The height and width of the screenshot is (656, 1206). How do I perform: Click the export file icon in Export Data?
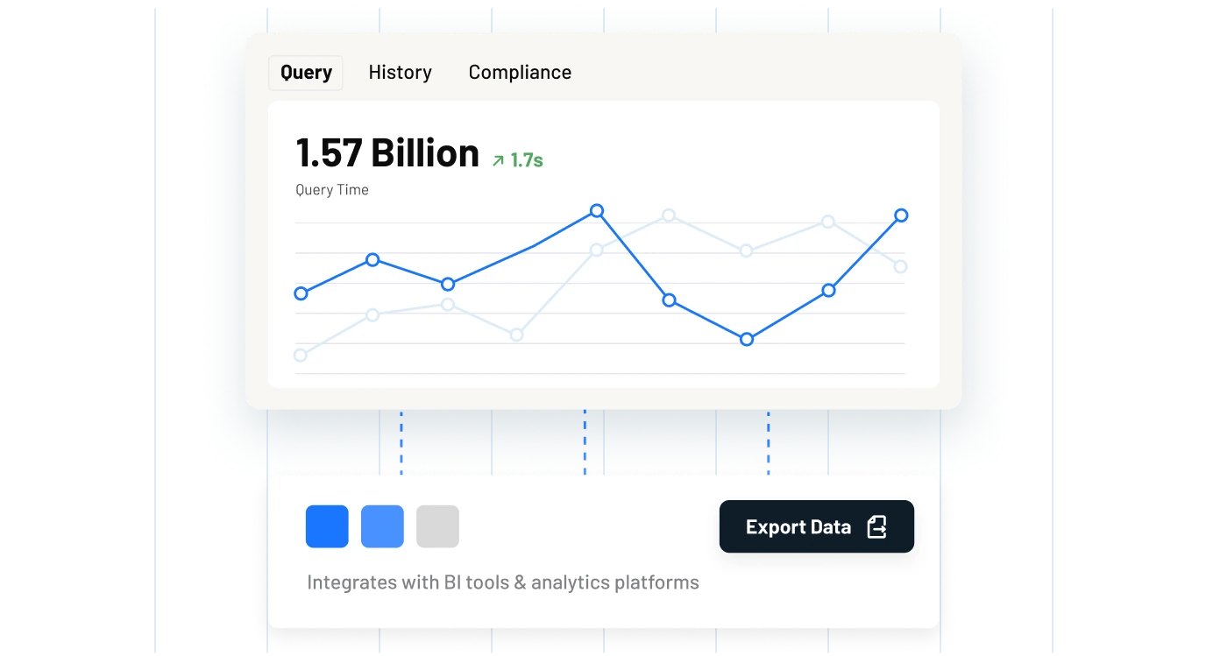pyautogui.click(x=876, y=527)
